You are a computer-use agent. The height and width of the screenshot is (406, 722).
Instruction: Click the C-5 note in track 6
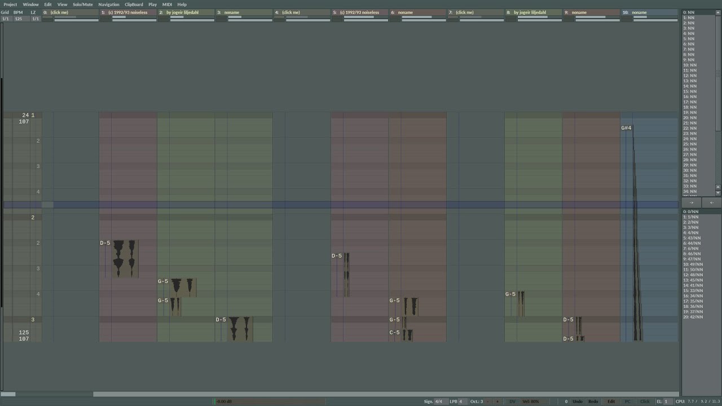pyautogui.click(x=394, y=333)
